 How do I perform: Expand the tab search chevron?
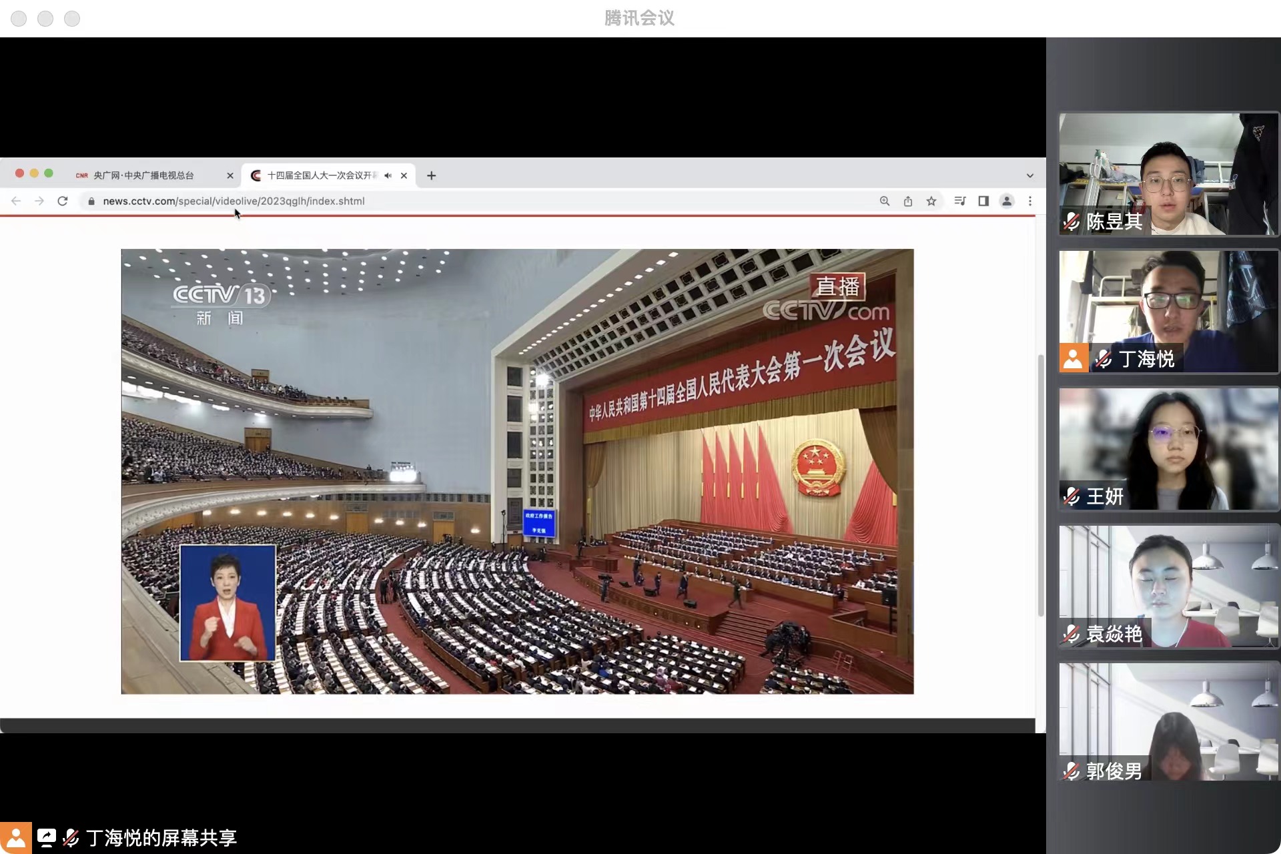coord(1030,175)
